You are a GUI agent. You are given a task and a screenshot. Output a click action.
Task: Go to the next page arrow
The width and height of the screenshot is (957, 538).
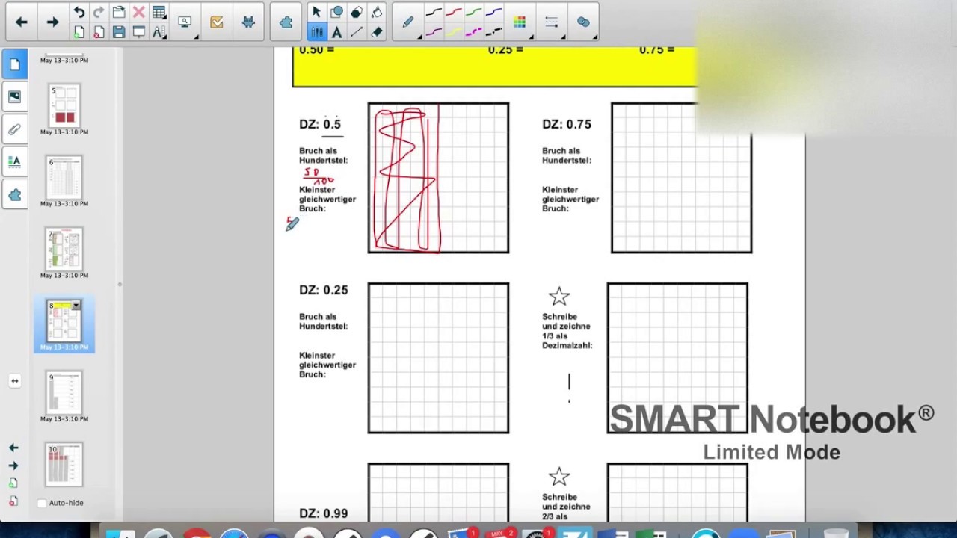(x=52, y=22)
